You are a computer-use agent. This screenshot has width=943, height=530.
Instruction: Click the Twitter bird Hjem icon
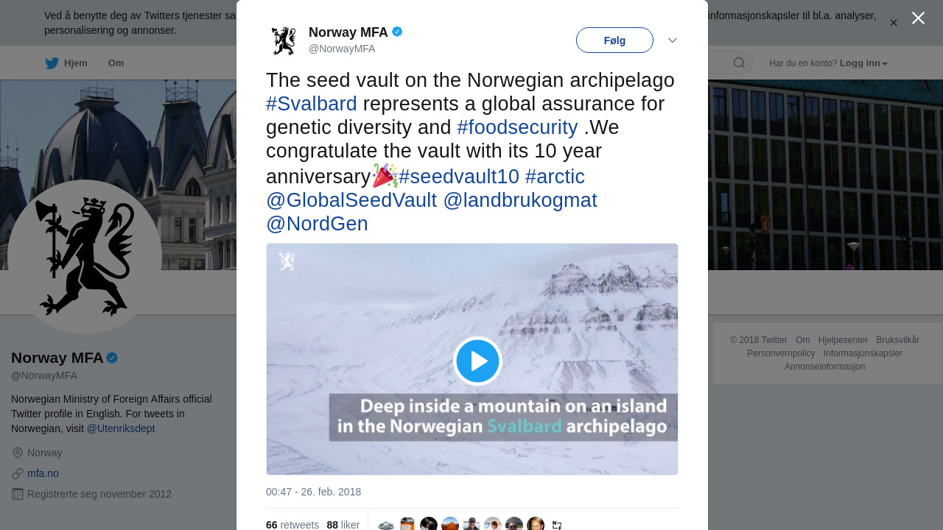(52, 63)
